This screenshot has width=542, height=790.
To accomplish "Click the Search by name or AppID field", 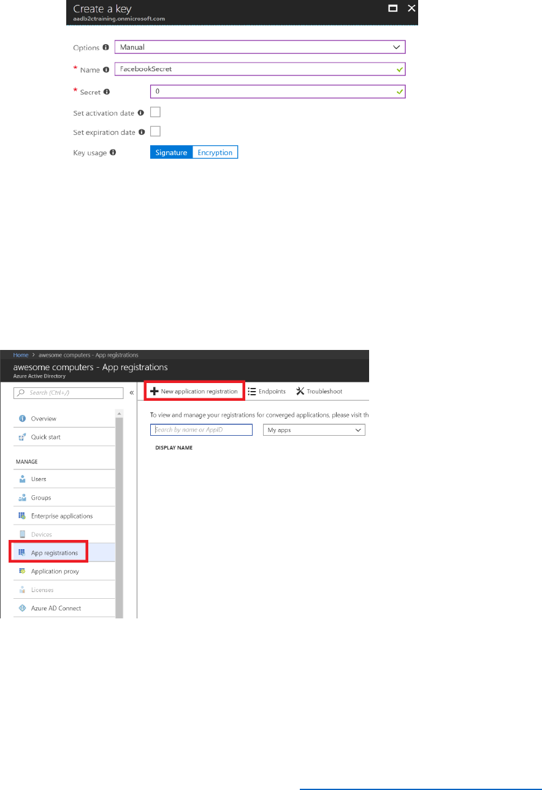I will (x=201, y=430).
